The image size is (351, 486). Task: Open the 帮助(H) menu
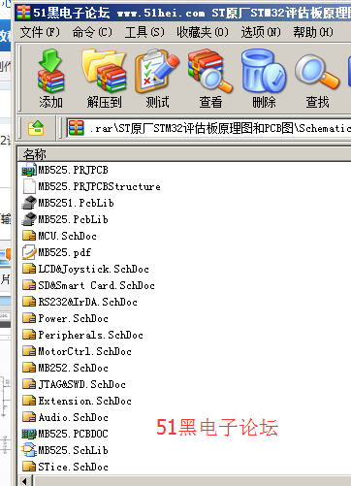313,32
